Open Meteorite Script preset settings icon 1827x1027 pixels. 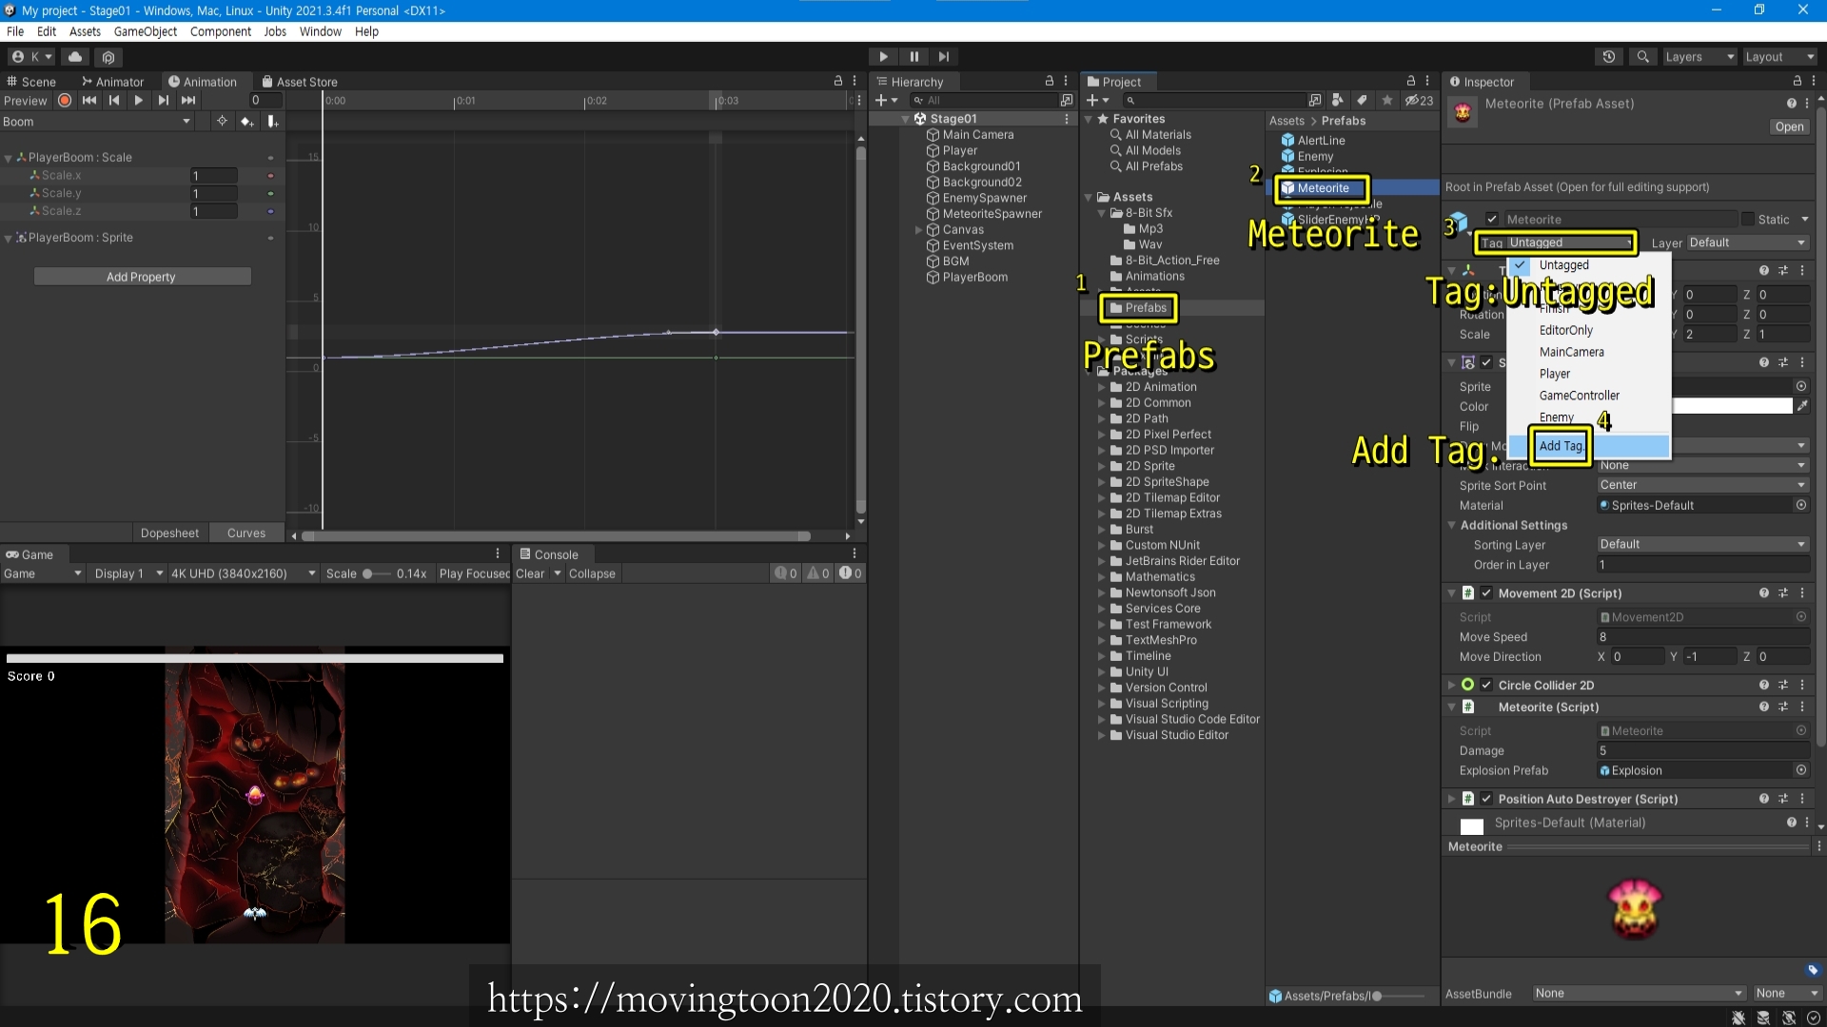pyautogui.click(x=1783, y=707)
